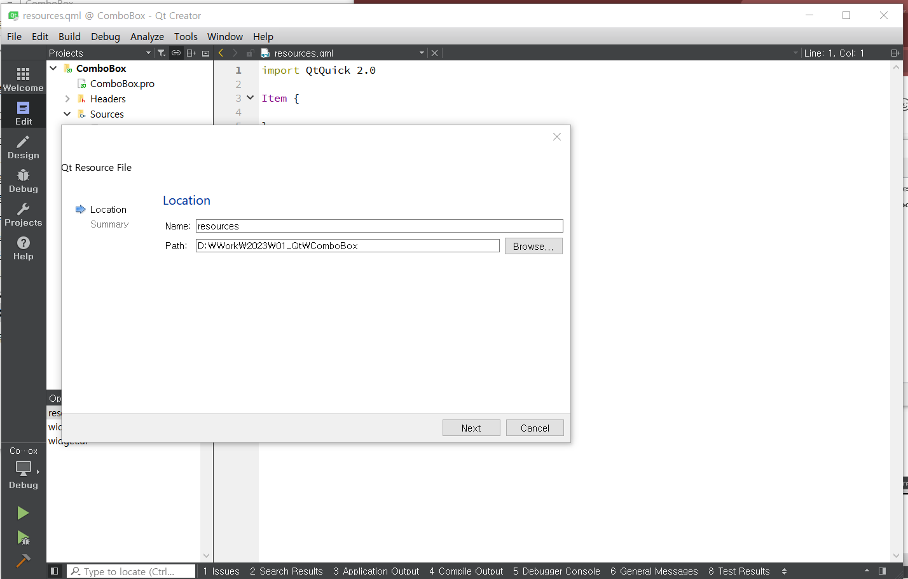Open Design mode
The width and height of the screenshot is (908, 579).
coord(23,147)
